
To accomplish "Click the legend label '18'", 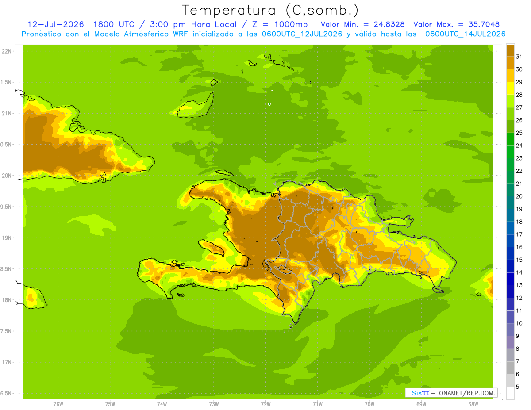I will pyautogui.click(x=519, y=222).
